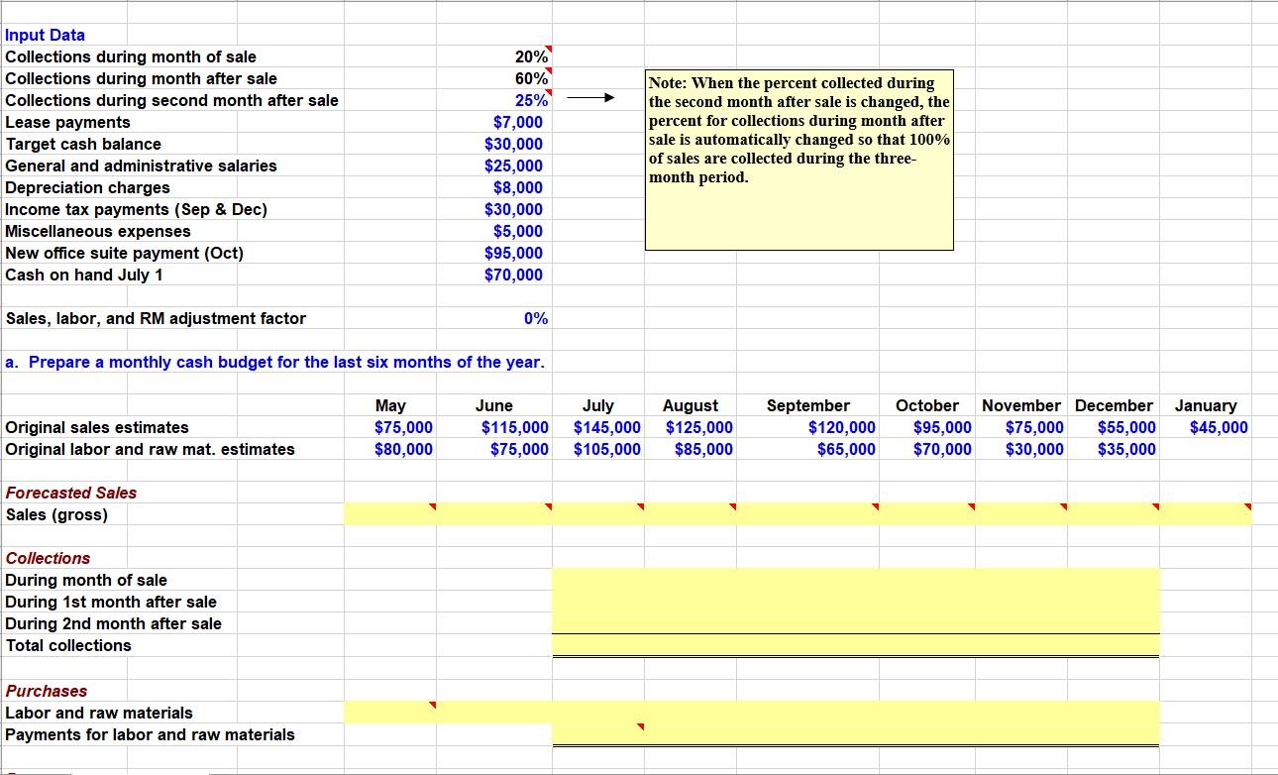Click the $70,000 cash on hand value
The image size is (1278, 775).
point(513,275)
